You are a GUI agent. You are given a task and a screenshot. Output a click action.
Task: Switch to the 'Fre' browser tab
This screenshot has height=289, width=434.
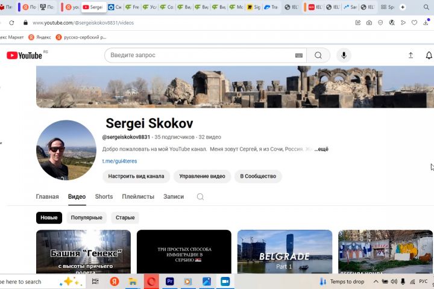pyautogui.click(x=132, y=7)
